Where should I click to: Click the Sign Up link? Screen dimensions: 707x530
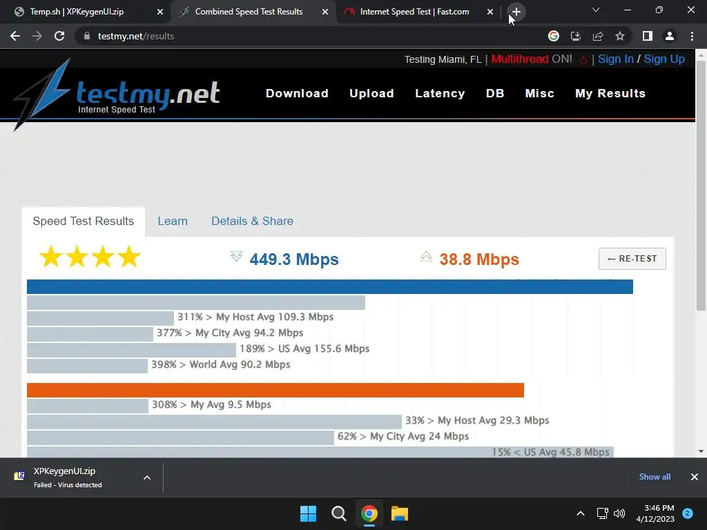(x=664, y=59)
